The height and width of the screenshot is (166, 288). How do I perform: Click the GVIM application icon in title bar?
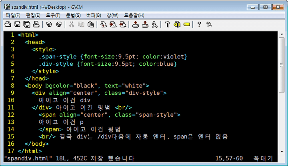pyautogui.click(x=7, y=7)
